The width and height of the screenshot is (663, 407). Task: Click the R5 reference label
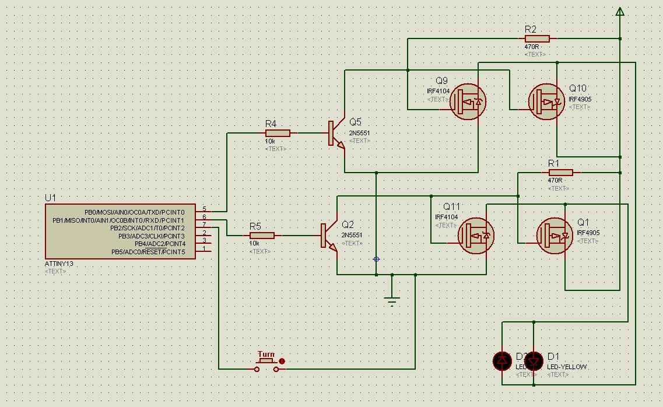[x=255, y=226]
